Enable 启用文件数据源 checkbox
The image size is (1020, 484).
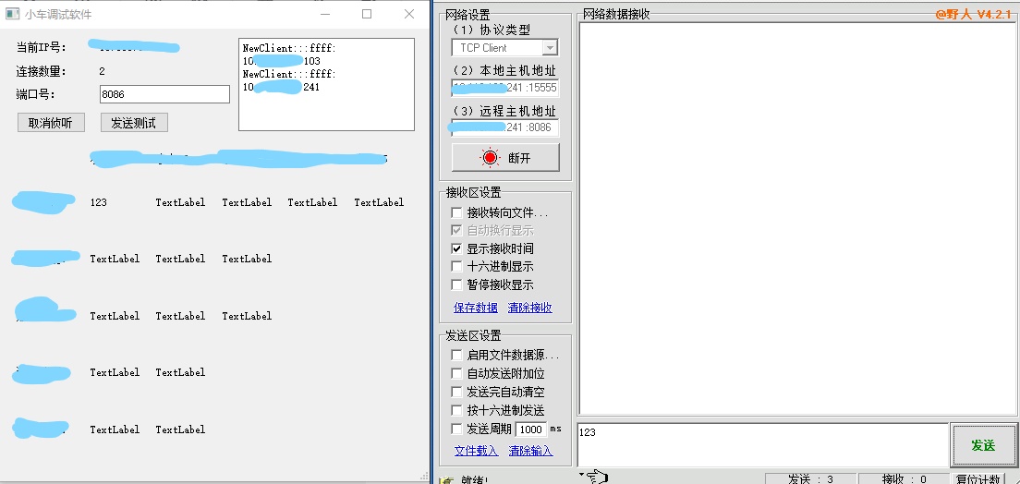click(x=456, y=356)
